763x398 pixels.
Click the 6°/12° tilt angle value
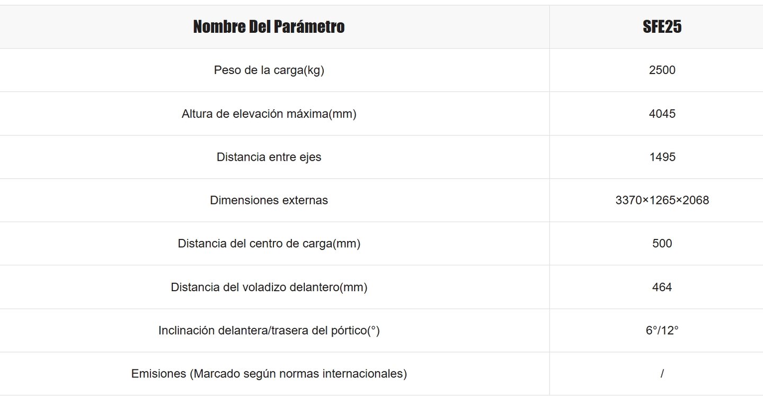click(x=662, y=330)
